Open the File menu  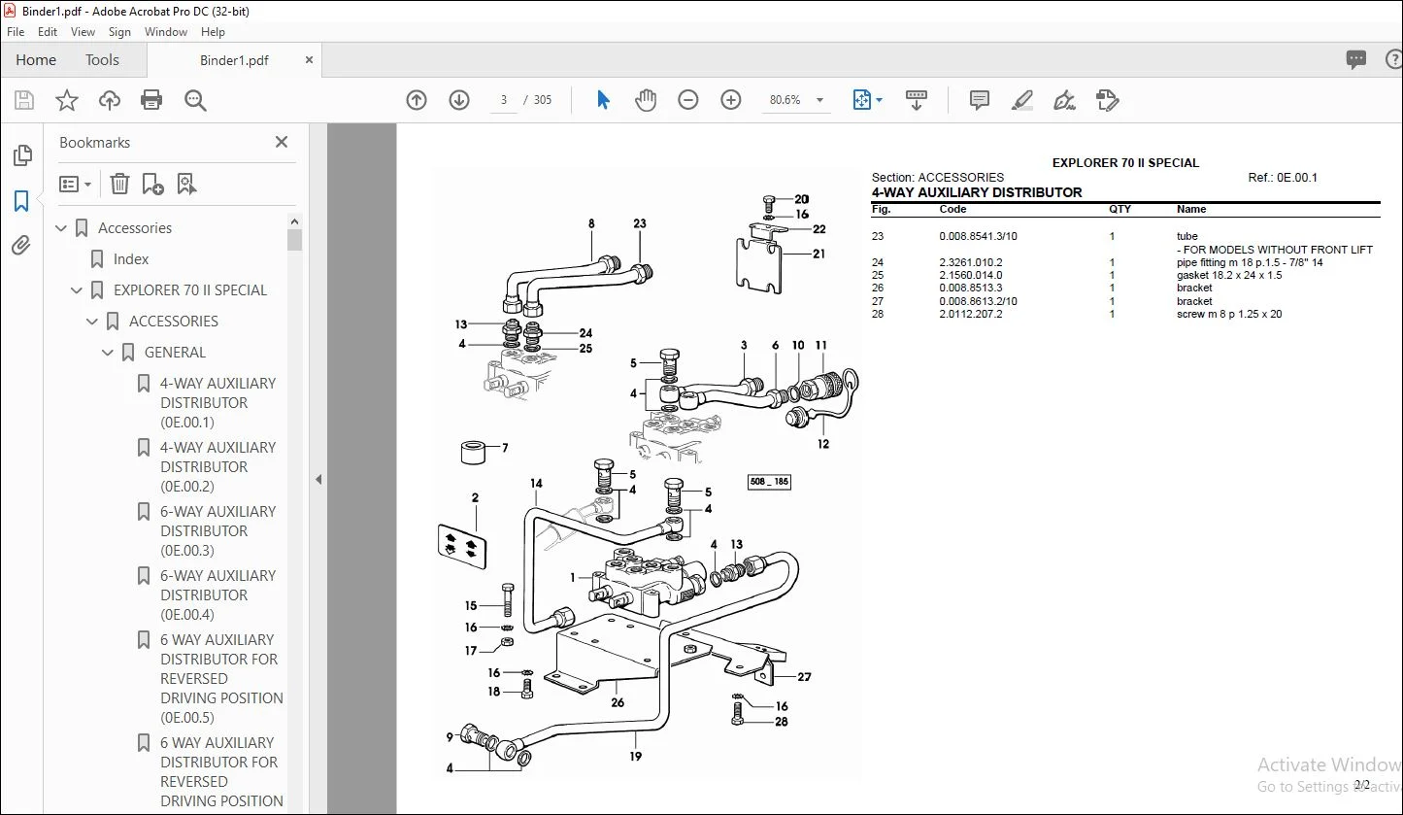point(16,32)
